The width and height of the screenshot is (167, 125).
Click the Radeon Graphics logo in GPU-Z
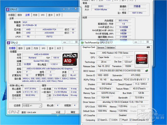pyautogui.click(x=142, y=59)
